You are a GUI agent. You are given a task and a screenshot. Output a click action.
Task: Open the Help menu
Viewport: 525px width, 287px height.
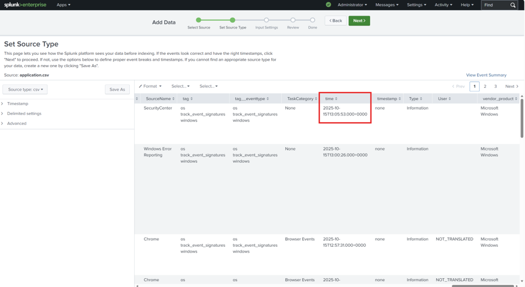tap(467, 5)
